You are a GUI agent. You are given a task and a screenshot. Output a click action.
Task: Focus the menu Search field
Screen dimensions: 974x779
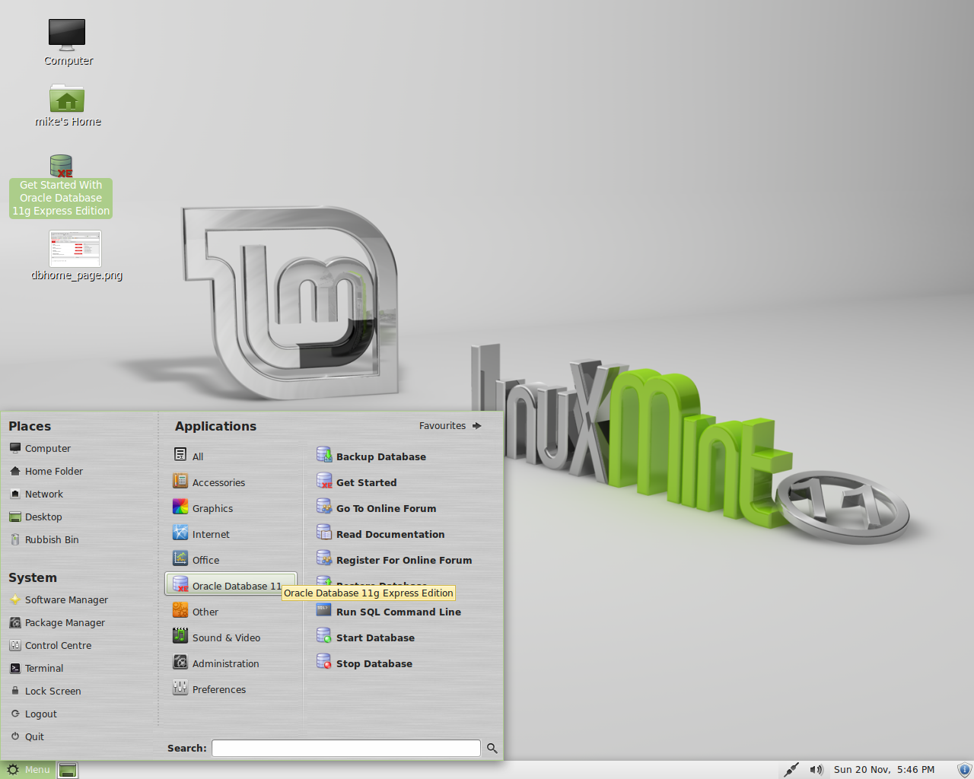click(346, 749)
